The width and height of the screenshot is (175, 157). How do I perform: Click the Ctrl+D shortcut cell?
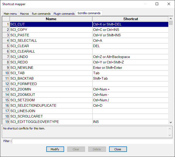click(131, 105)
